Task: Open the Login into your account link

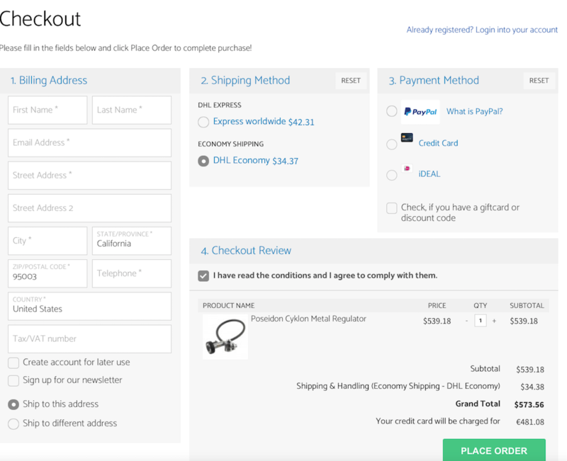Action: 517,30
